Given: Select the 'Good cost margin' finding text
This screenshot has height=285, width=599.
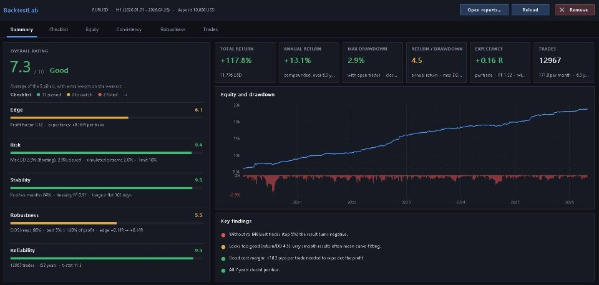Looking at the screenshot, I should pos(296,258).
